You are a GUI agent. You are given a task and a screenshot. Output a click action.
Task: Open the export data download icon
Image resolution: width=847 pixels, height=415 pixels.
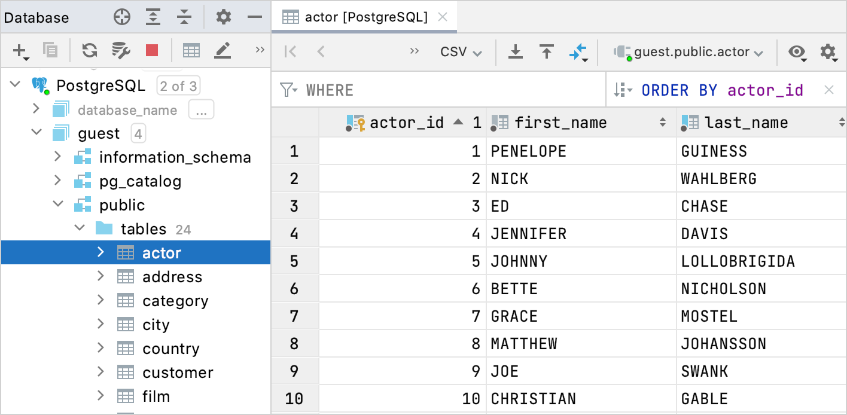point(515,52)
